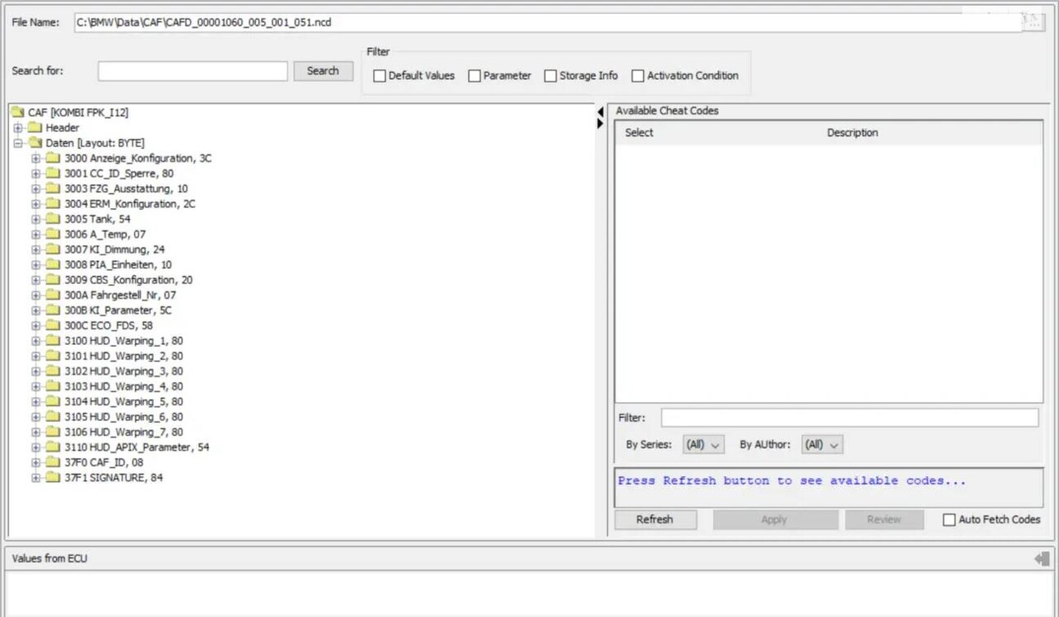
Task: Click the right expand arrow on panel divider
Action: click(601, 124)
